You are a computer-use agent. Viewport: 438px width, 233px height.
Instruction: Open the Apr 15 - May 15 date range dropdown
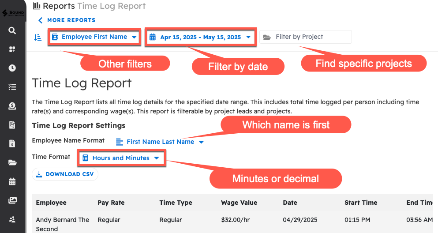[200, 37]
